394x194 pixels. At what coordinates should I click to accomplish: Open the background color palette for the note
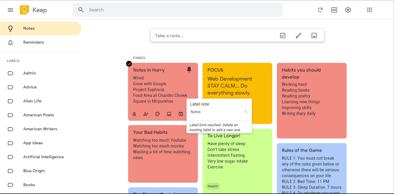(157, 114)
